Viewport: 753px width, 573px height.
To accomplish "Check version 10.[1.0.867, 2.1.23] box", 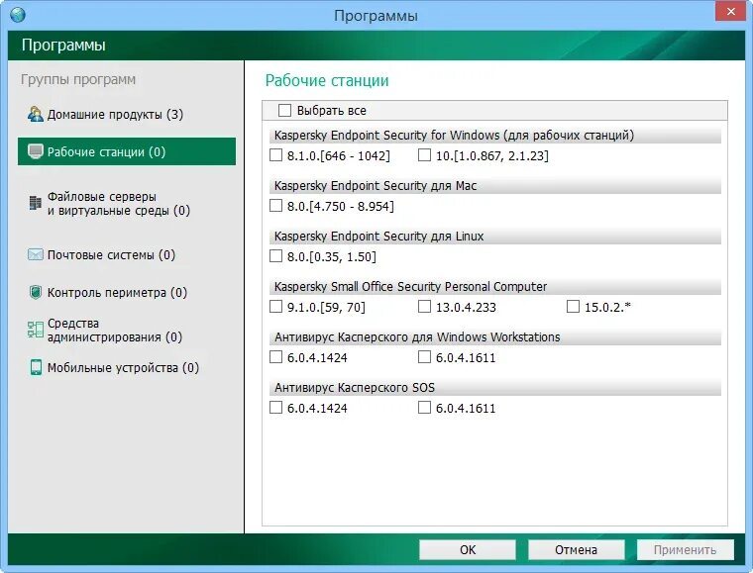I will point(424,154).
